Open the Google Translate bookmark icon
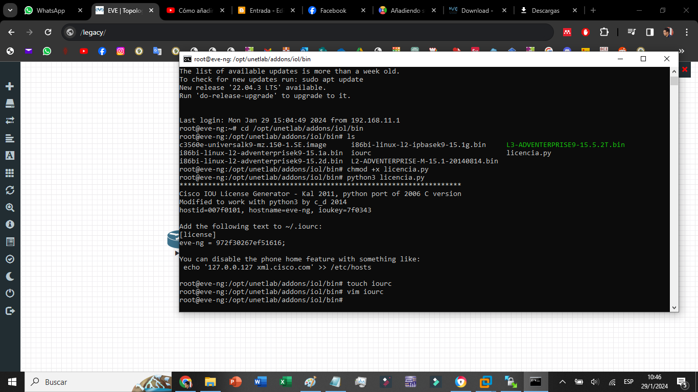This screenshot has width=698, height=392. coord(157,51)
